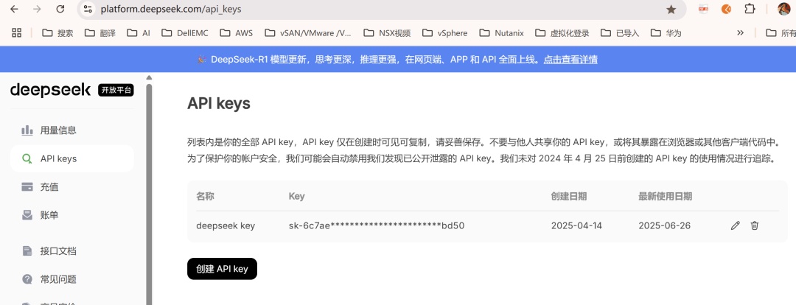Click the masked key sk-6c7ae...bd50
Viewport: 796px width, 305px height.
pyautogui.click(x=377, y=226)
